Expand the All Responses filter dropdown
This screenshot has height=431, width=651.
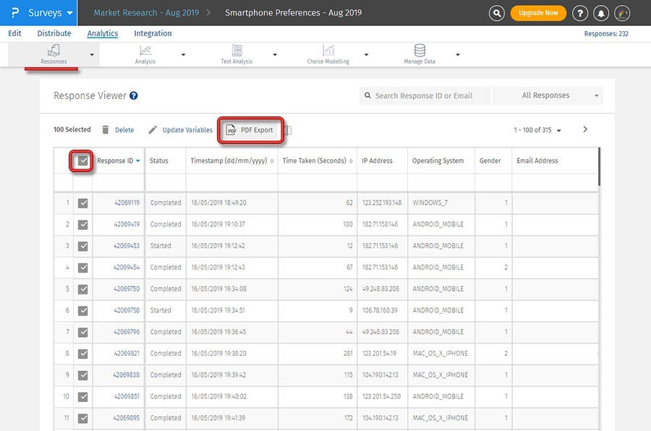[x=548, y=95]
